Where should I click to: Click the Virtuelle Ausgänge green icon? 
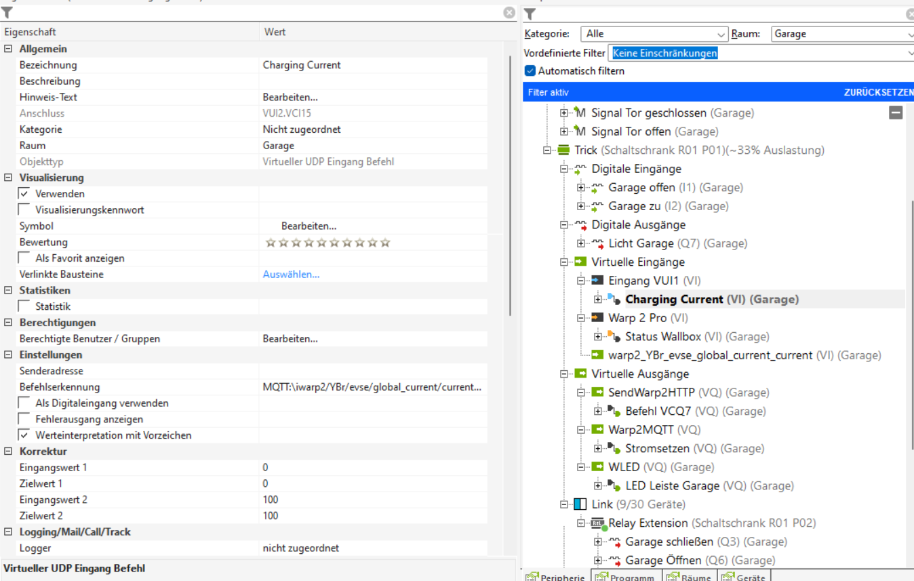pos(580,374)
